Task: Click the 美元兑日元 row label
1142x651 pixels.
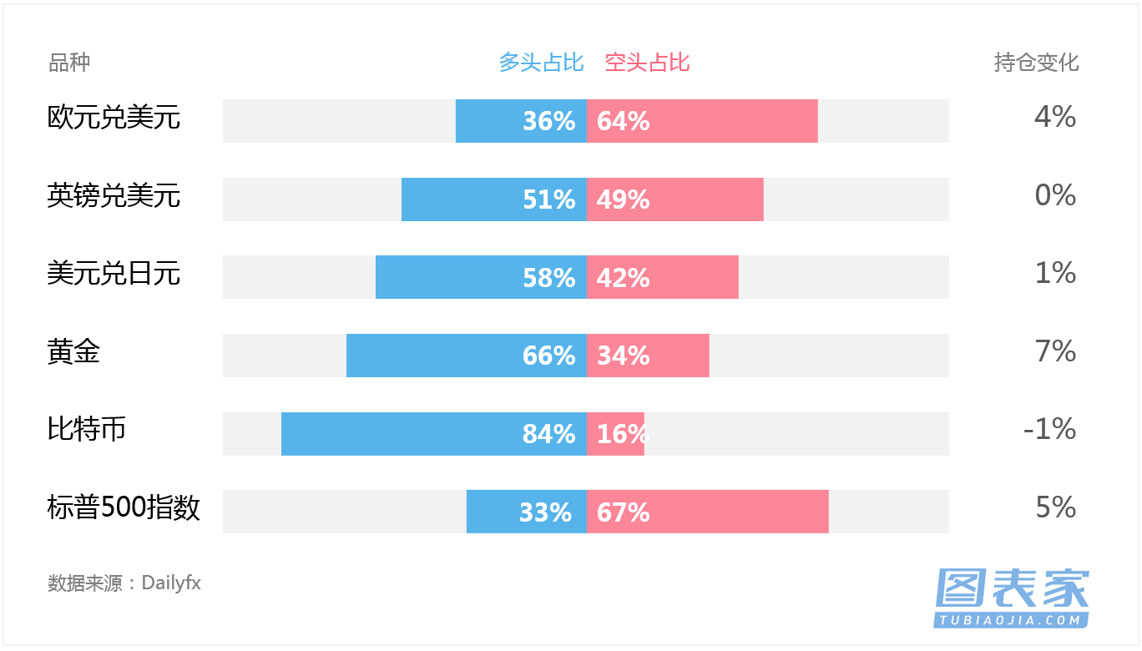Action: click(x=114, y=274)
